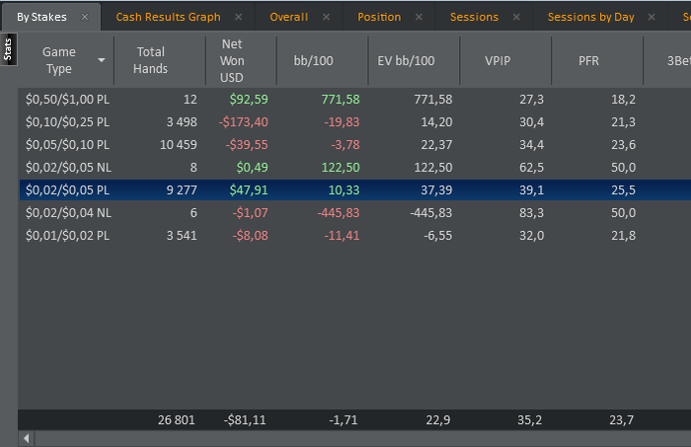The height and width of the screenshot is (447, 691).
Task: Switch to the Cash Results Graph tab
Action: 168,17
